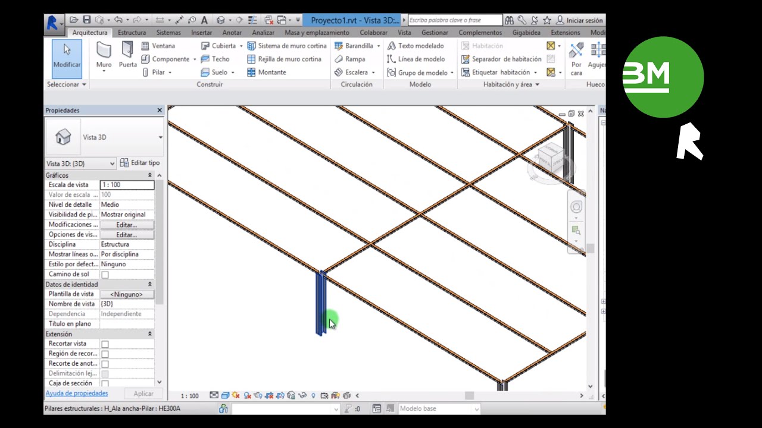This screenshot has width=762, height=428.
Task: Select the Techo ceiling tool
Action: 215,59
